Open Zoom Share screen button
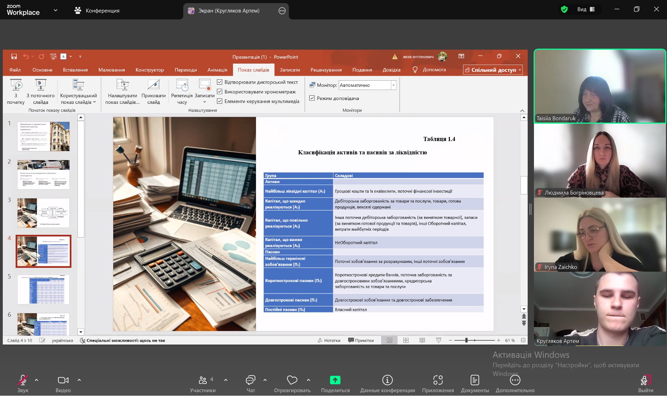The image size is (667, 396). point(335,380)
